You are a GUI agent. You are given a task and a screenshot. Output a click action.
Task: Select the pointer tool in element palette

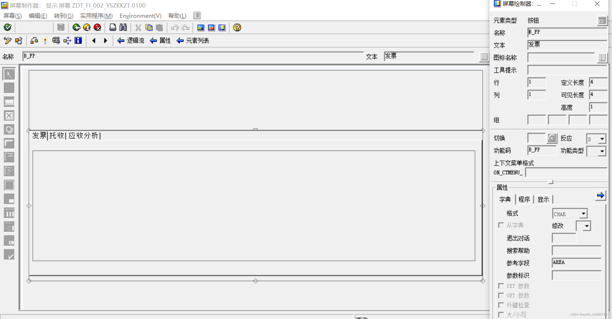(9, 74)
